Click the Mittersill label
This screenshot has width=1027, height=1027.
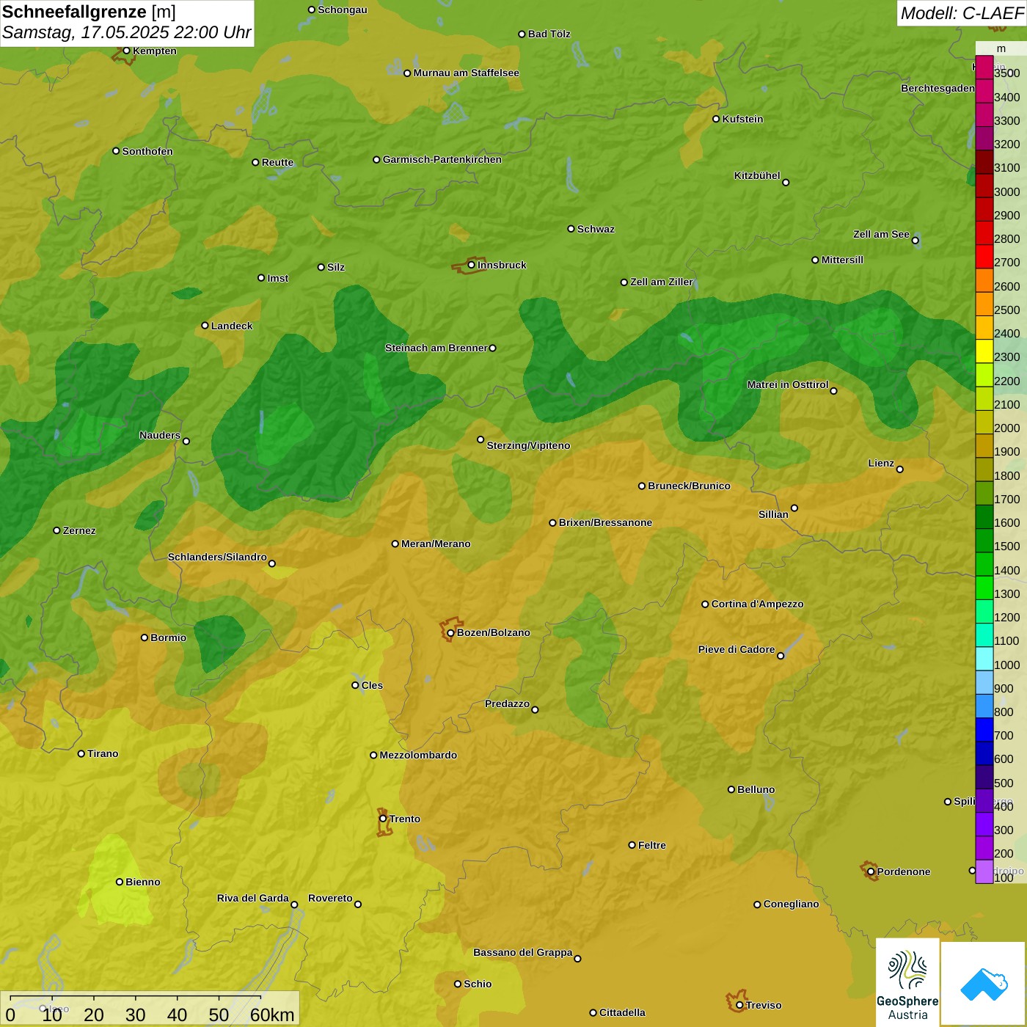tap(842, 260)
